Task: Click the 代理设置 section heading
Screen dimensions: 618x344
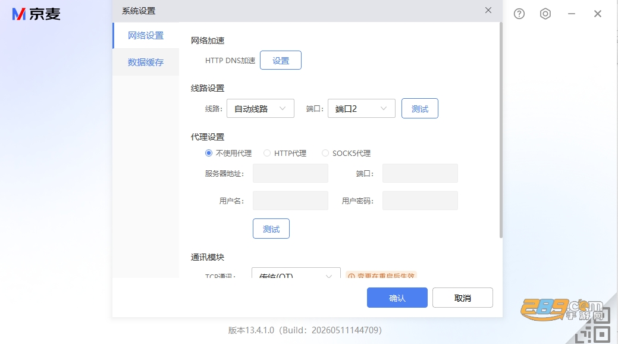Action: [208, 137]
